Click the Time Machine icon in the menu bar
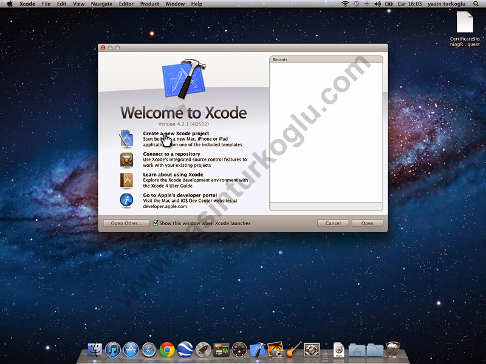486x364 pixels. coord(356,4)
